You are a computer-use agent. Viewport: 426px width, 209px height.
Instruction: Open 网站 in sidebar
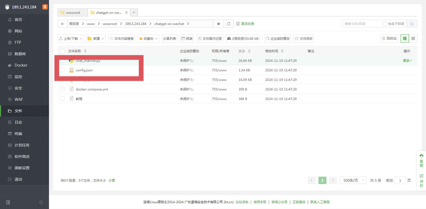(x=24, y=31)
